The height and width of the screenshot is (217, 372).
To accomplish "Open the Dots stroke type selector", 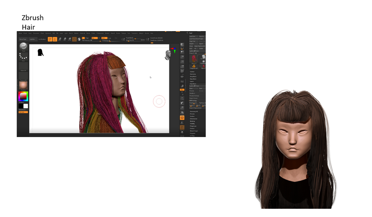I will 23,57.
